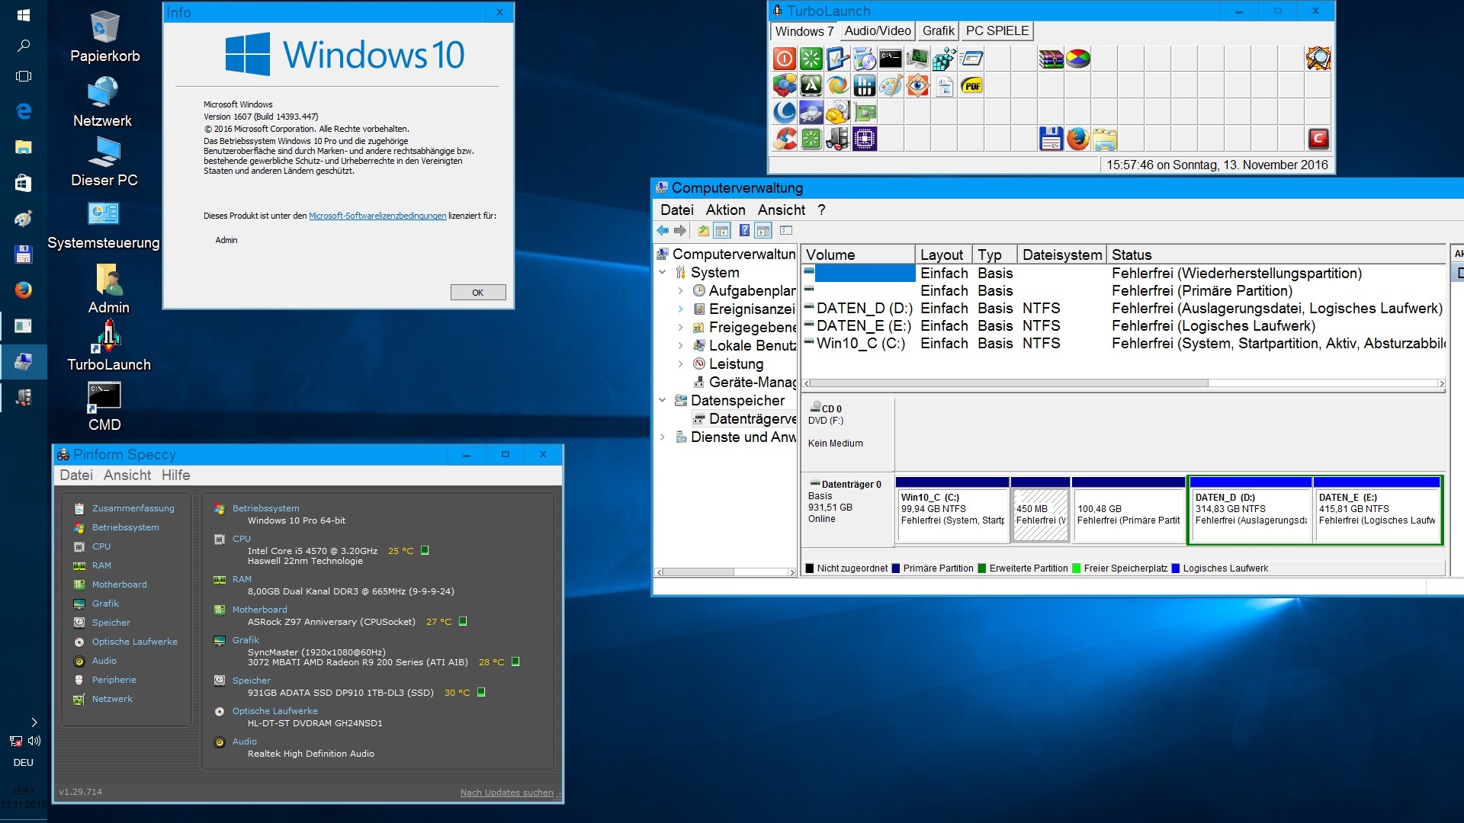Click the red power shutdown icon
The height and width of the screenshot is (823, 1464).
785,59
